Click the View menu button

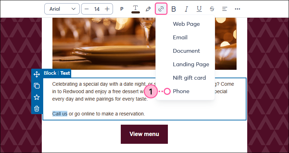(x=144, y=134)
